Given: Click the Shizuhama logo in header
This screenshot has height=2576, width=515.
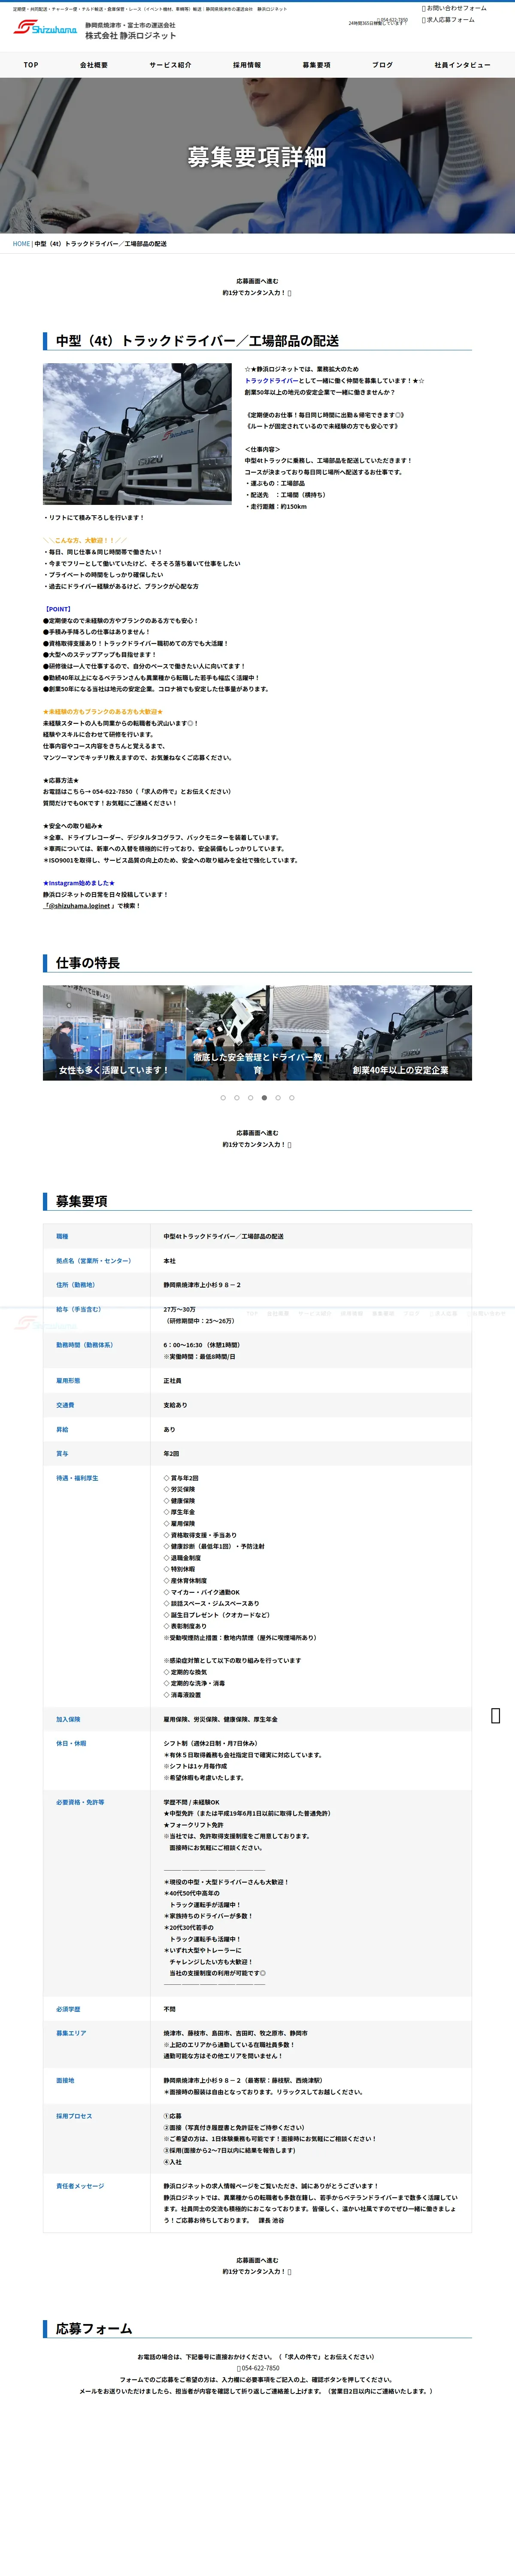Looking at the screenshot, I should point(45,28).
